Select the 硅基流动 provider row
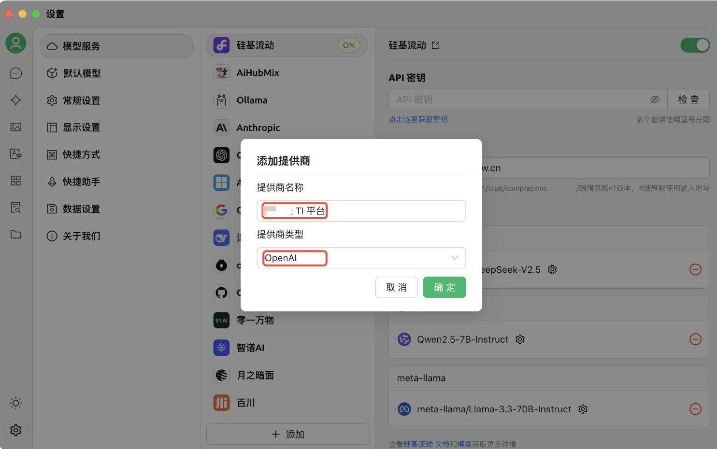Viewport: 717px width, 449px height. click(x=287, y=45)
